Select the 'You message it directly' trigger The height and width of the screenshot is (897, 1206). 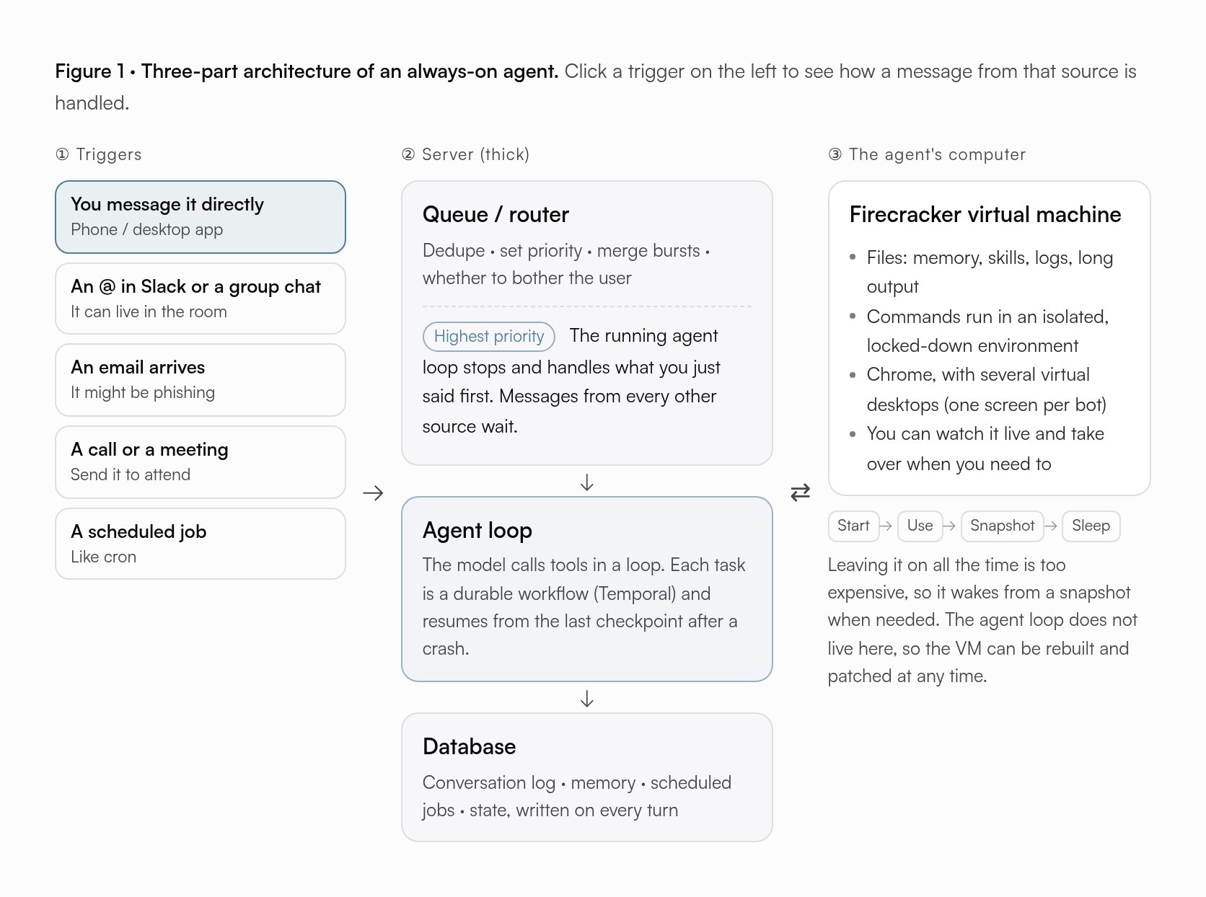(x=201, y=217)
